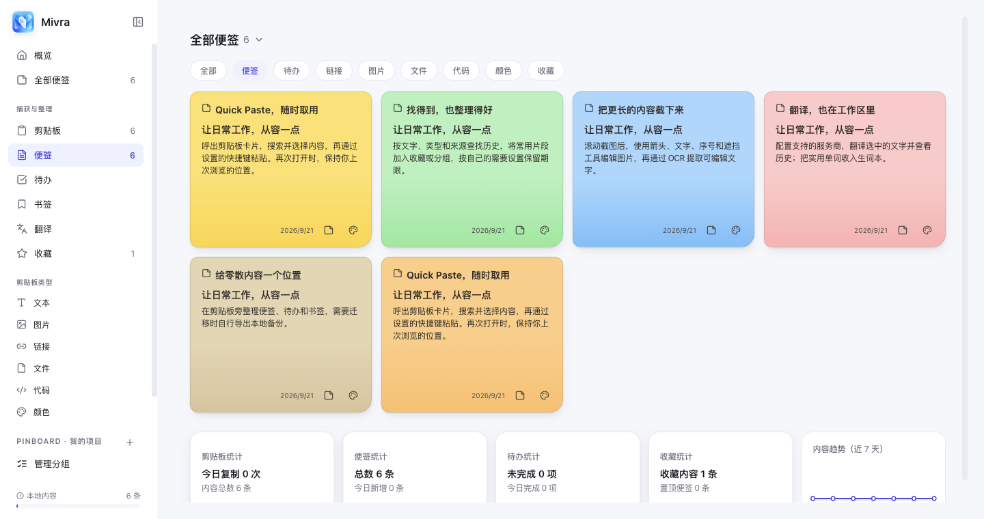Click the footer note icon on the yellow Quick Paste card
Screen dimensions: 984x519
pyautogui.click(x=329, y=230)
